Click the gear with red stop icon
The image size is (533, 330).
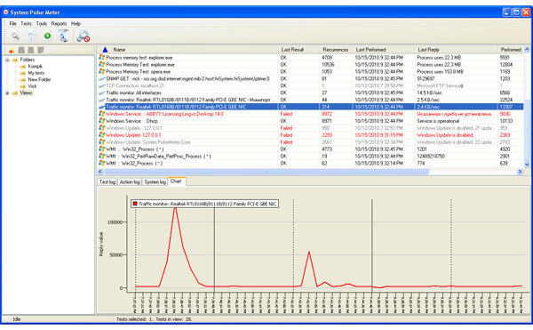tap(83, 36)
